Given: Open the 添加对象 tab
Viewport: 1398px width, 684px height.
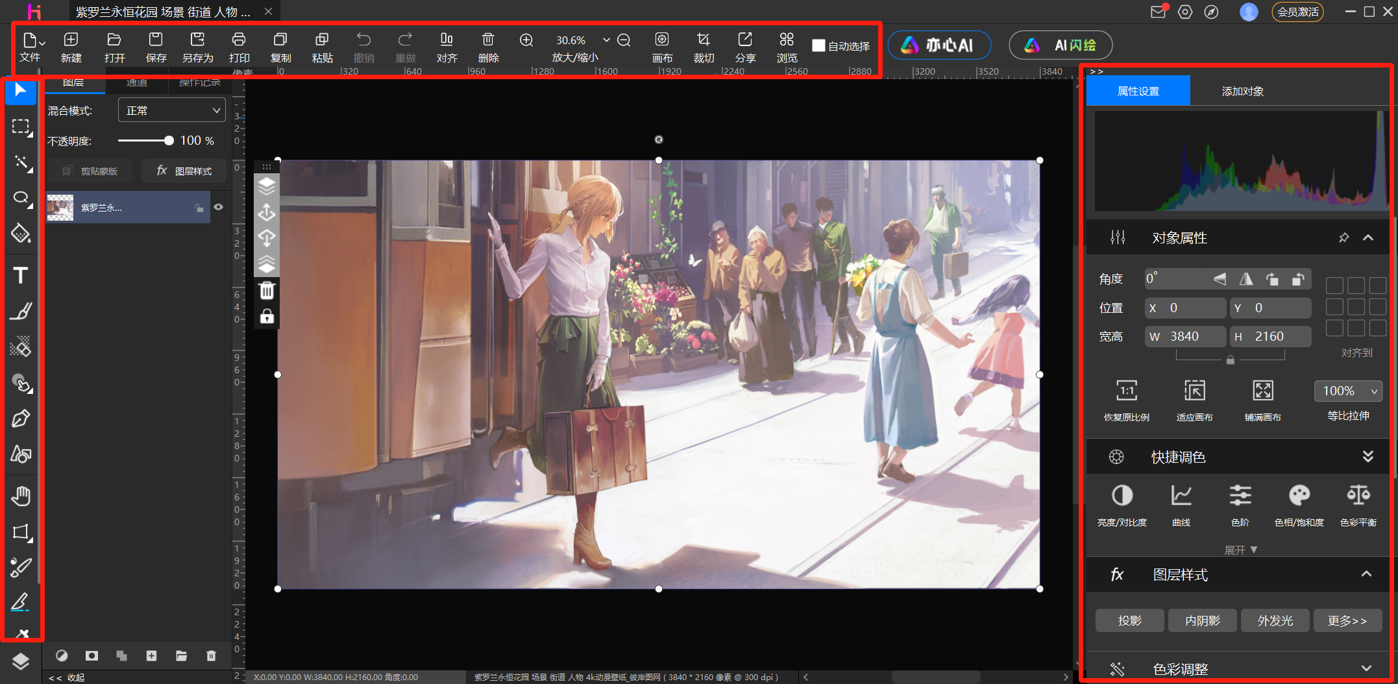Looking at the screenshot, I should click(1242, 91).
